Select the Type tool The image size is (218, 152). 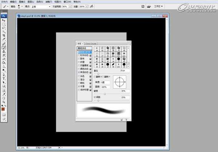(x=4, y=79)
